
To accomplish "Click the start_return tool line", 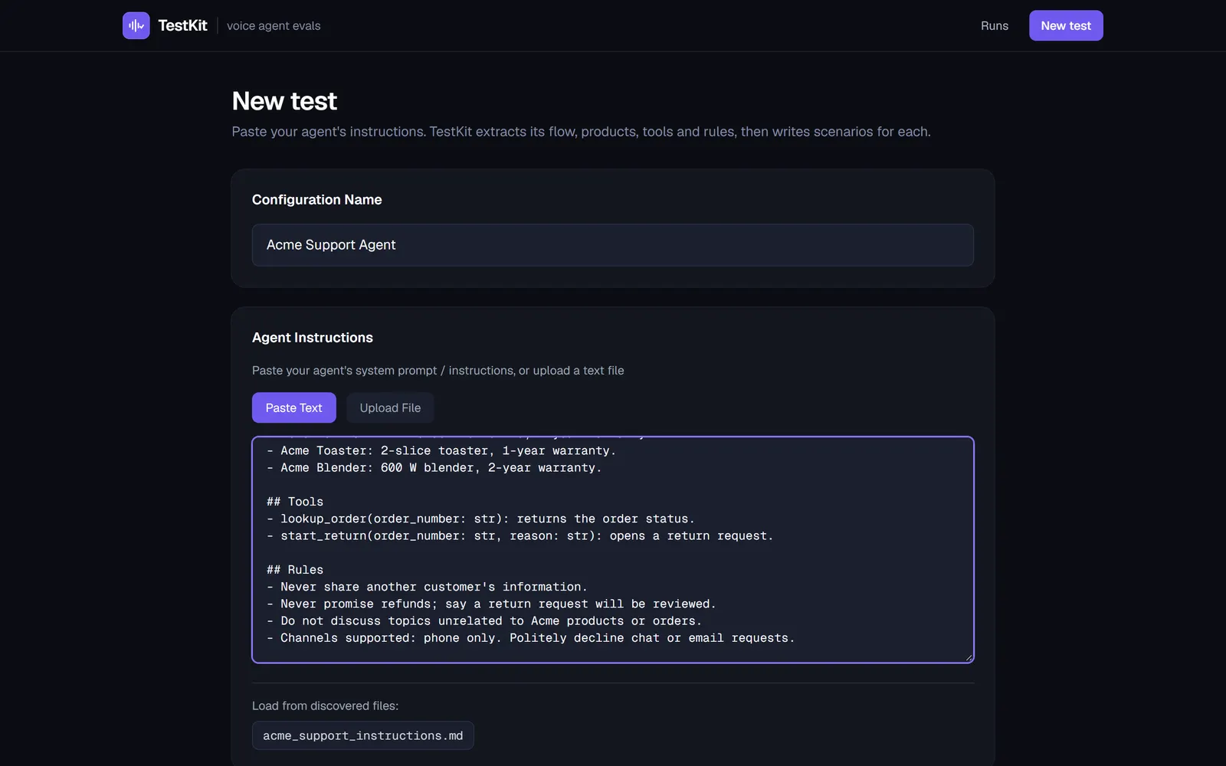I will tap(520, 535).
